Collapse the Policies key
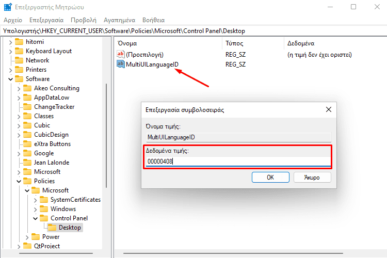This screenshot has width=387, height=258. point(19,182)
